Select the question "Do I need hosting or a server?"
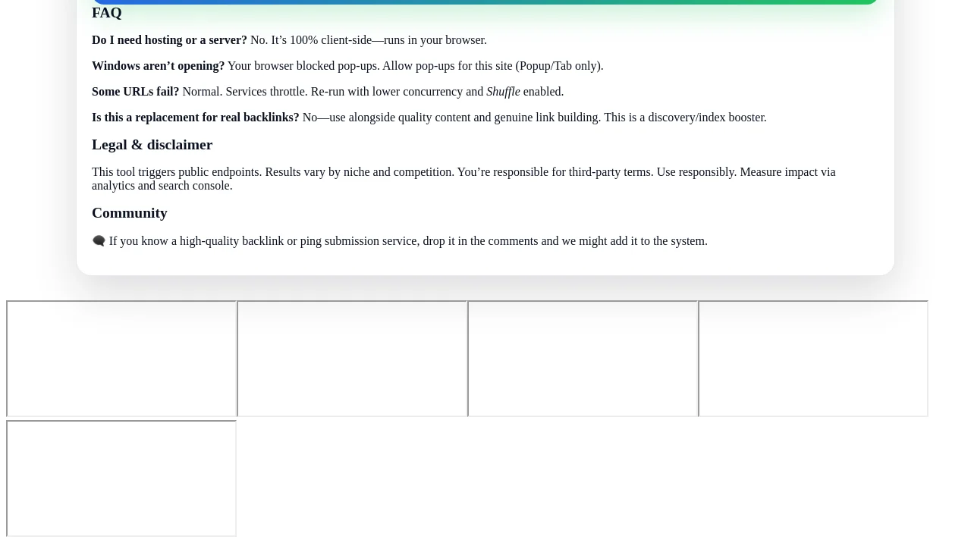Image resolution: width=971 pixels, height=546 pixels. coord(169,40)
